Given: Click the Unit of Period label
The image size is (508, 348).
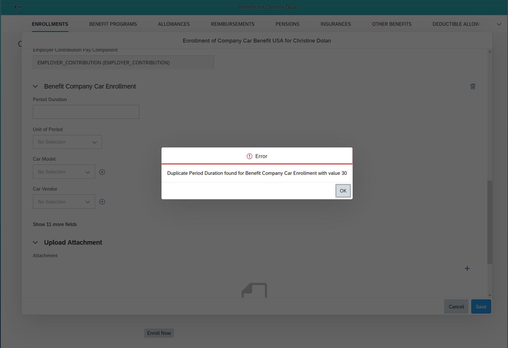Looking at the screenshot, I should 48,129.
